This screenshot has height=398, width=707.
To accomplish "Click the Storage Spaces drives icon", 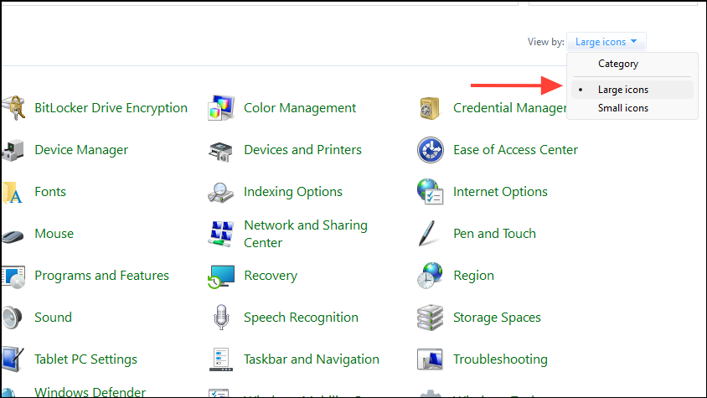I will click(431, 318).
